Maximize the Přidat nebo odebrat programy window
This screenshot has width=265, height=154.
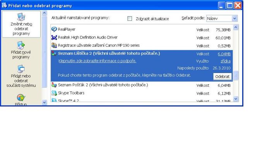[229, 5]
